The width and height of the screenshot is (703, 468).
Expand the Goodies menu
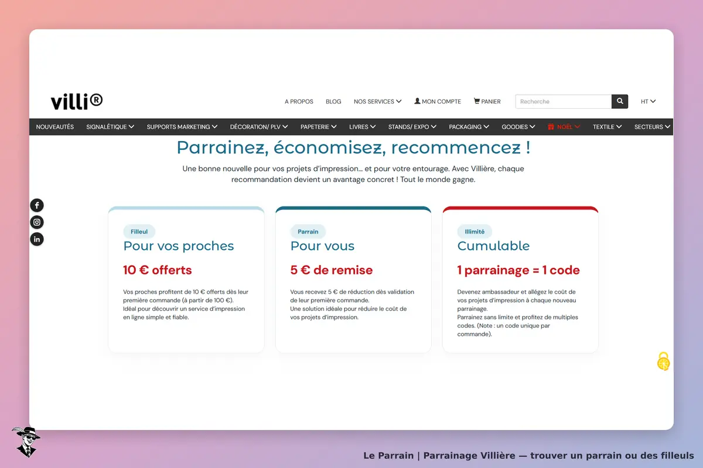518,127
